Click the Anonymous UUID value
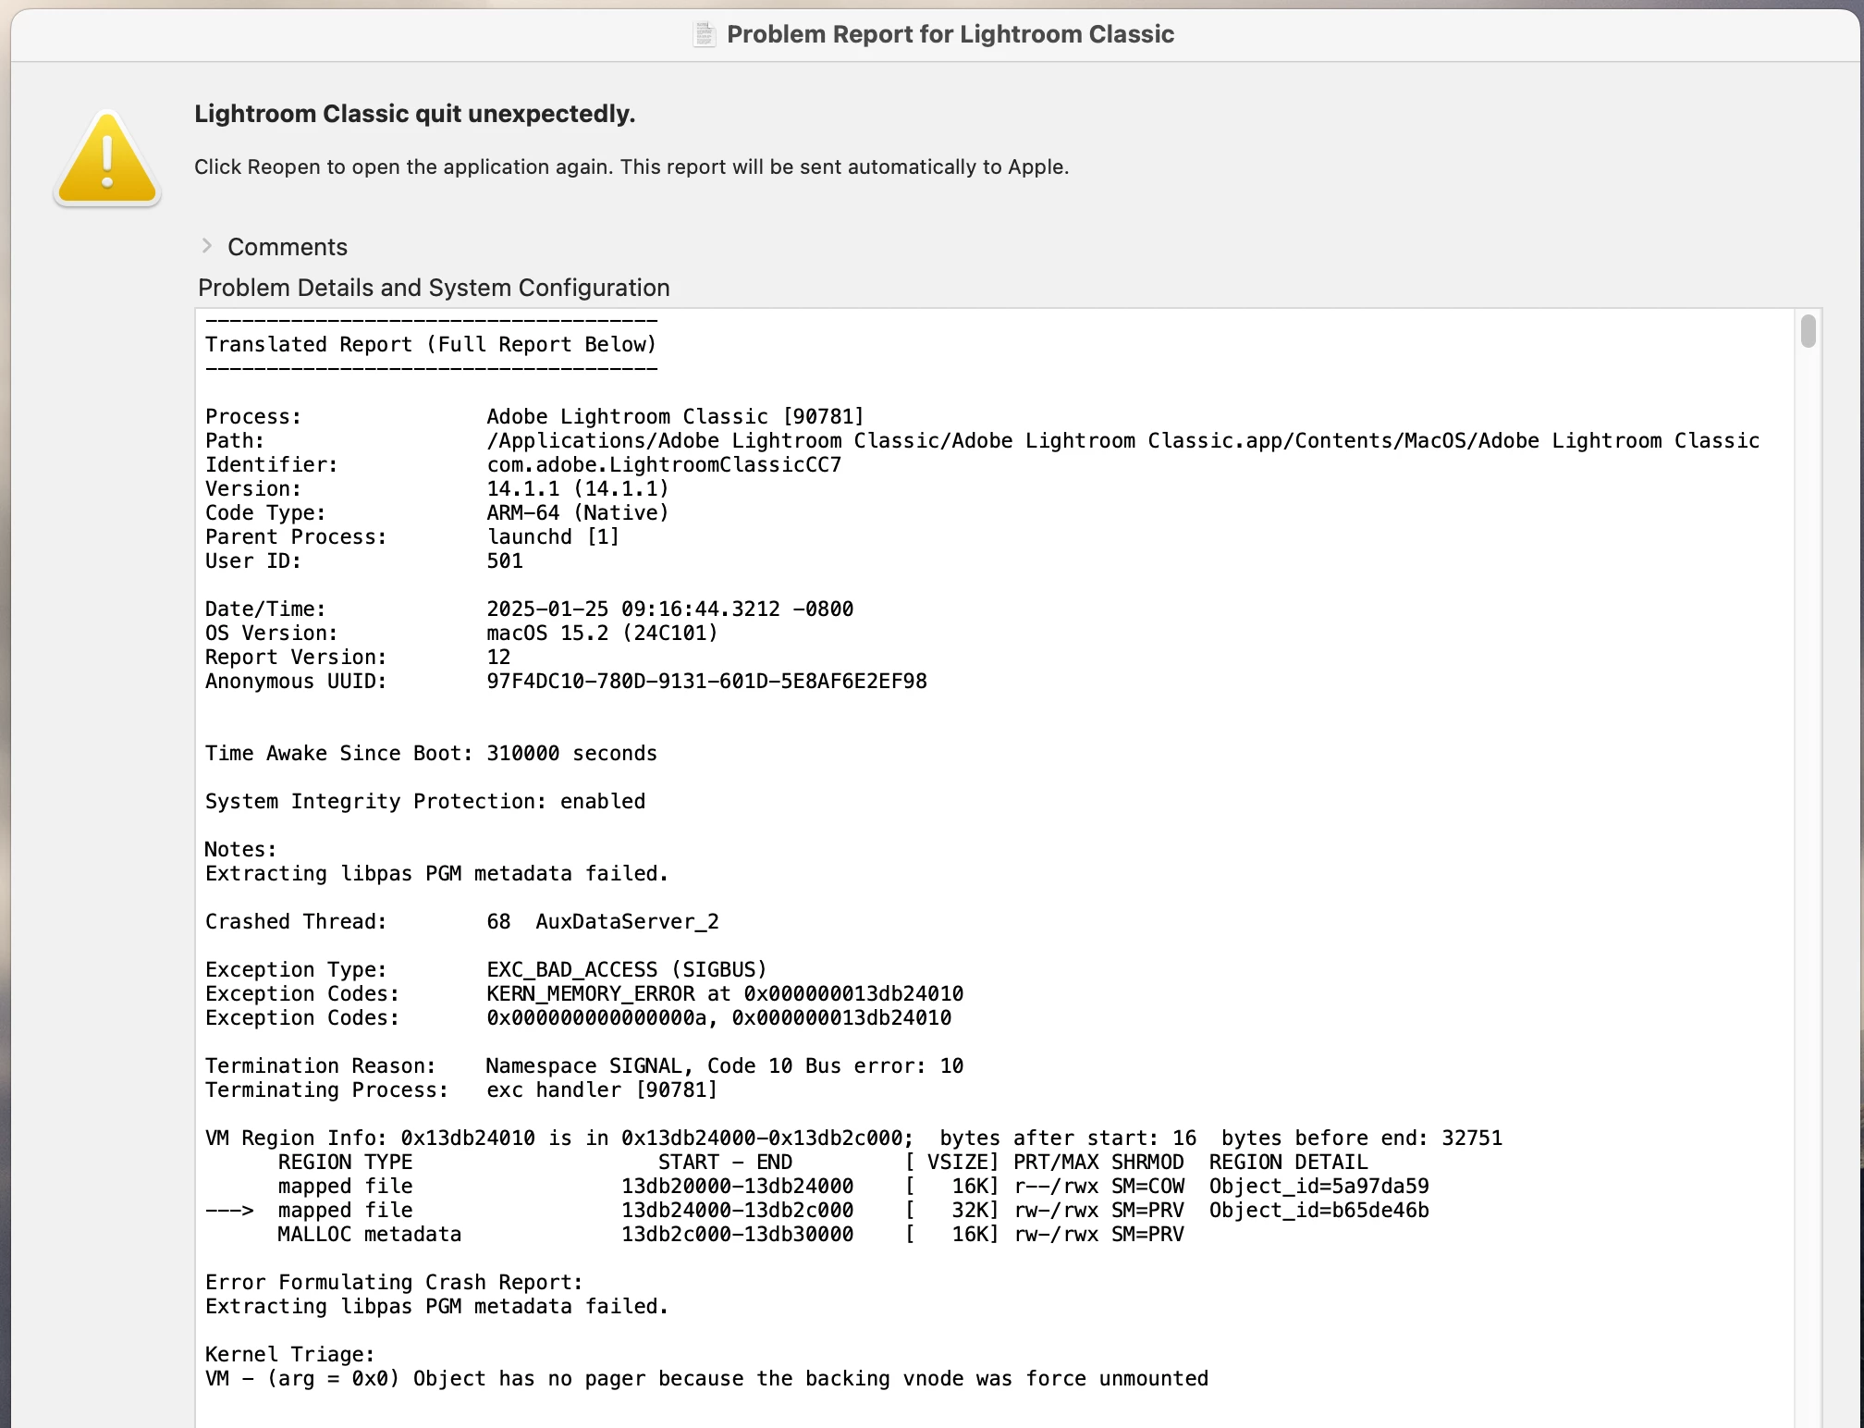The height and width of the screenshot is (1428, 1864). [706, 682]
